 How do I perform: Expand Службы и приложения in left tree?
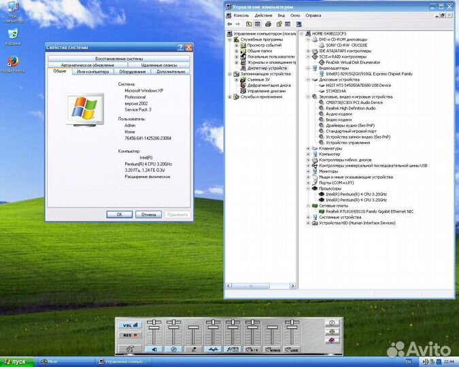tap(228, 97)
